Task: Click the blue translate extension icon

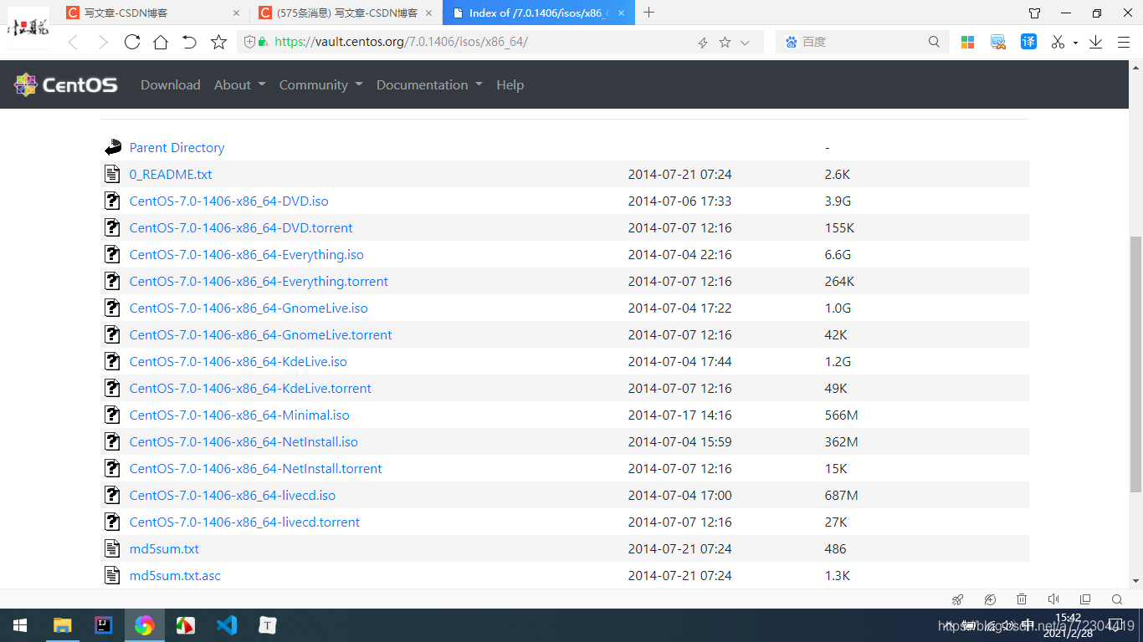Action: coord(1028,42)
